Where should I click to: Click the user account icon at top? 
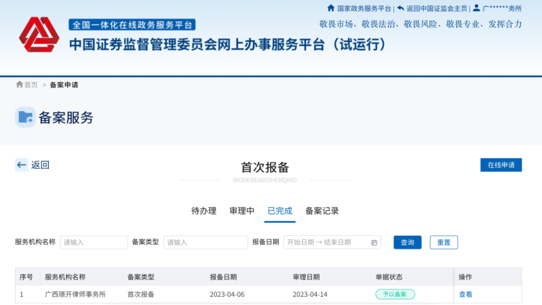pyautogui.click(x=477, y=8)
